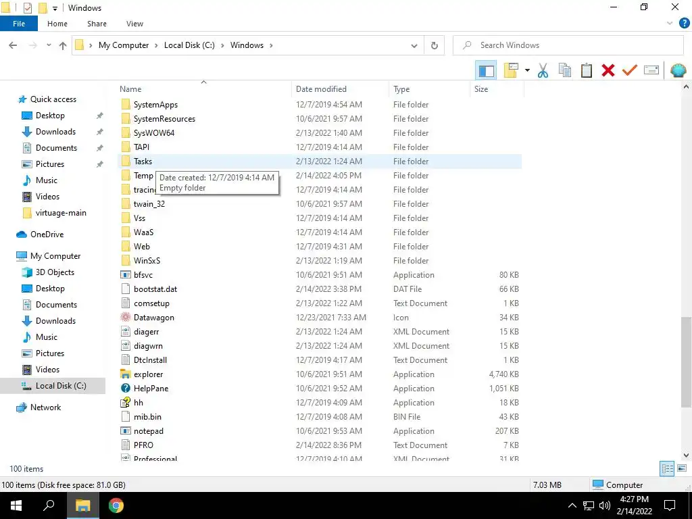692x519 pixels.
Task: Open dropdown arrow beside folder options icon
Action: (527, 70)
